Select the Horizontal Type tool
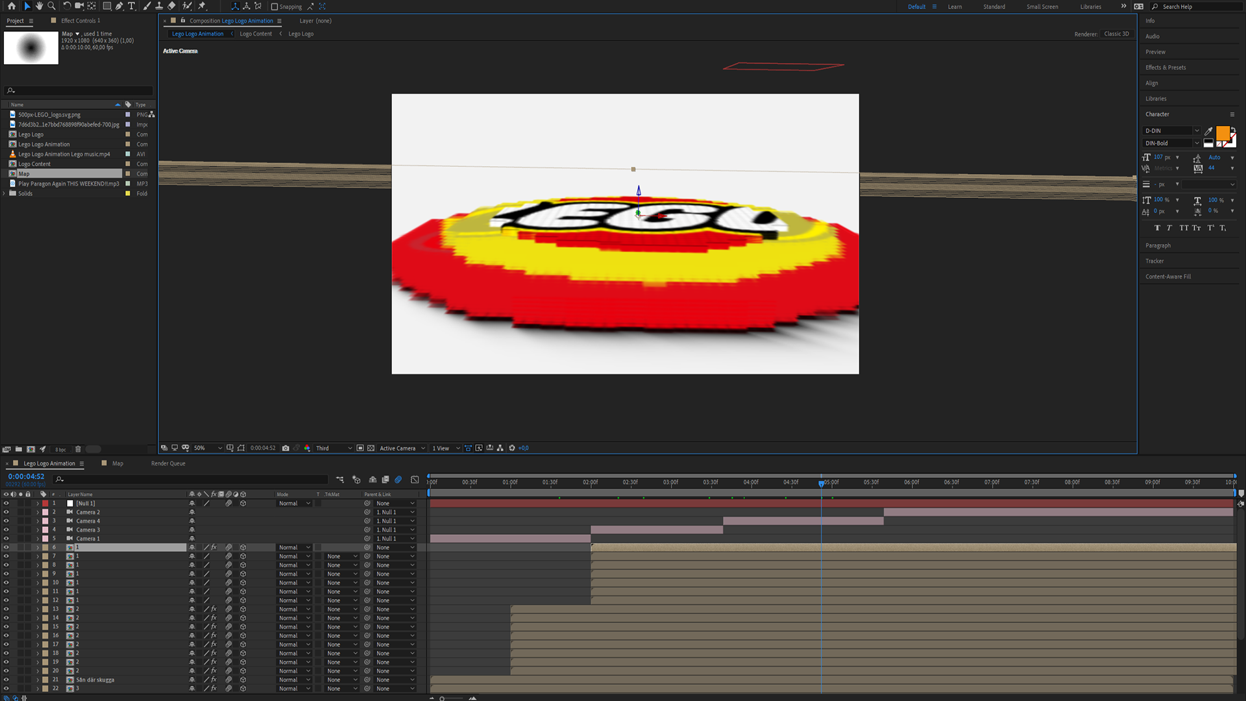 tap(132, 6)
